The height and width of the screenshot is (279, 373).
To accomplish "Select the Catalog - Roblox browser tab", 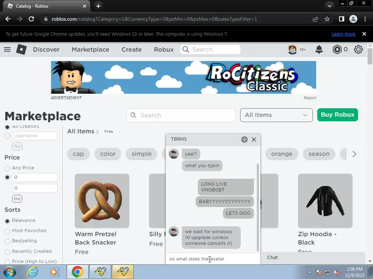I will [46, 6].
